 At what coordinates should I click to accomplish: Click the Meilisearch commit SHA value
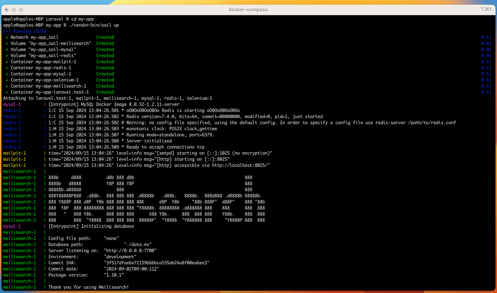157,263
